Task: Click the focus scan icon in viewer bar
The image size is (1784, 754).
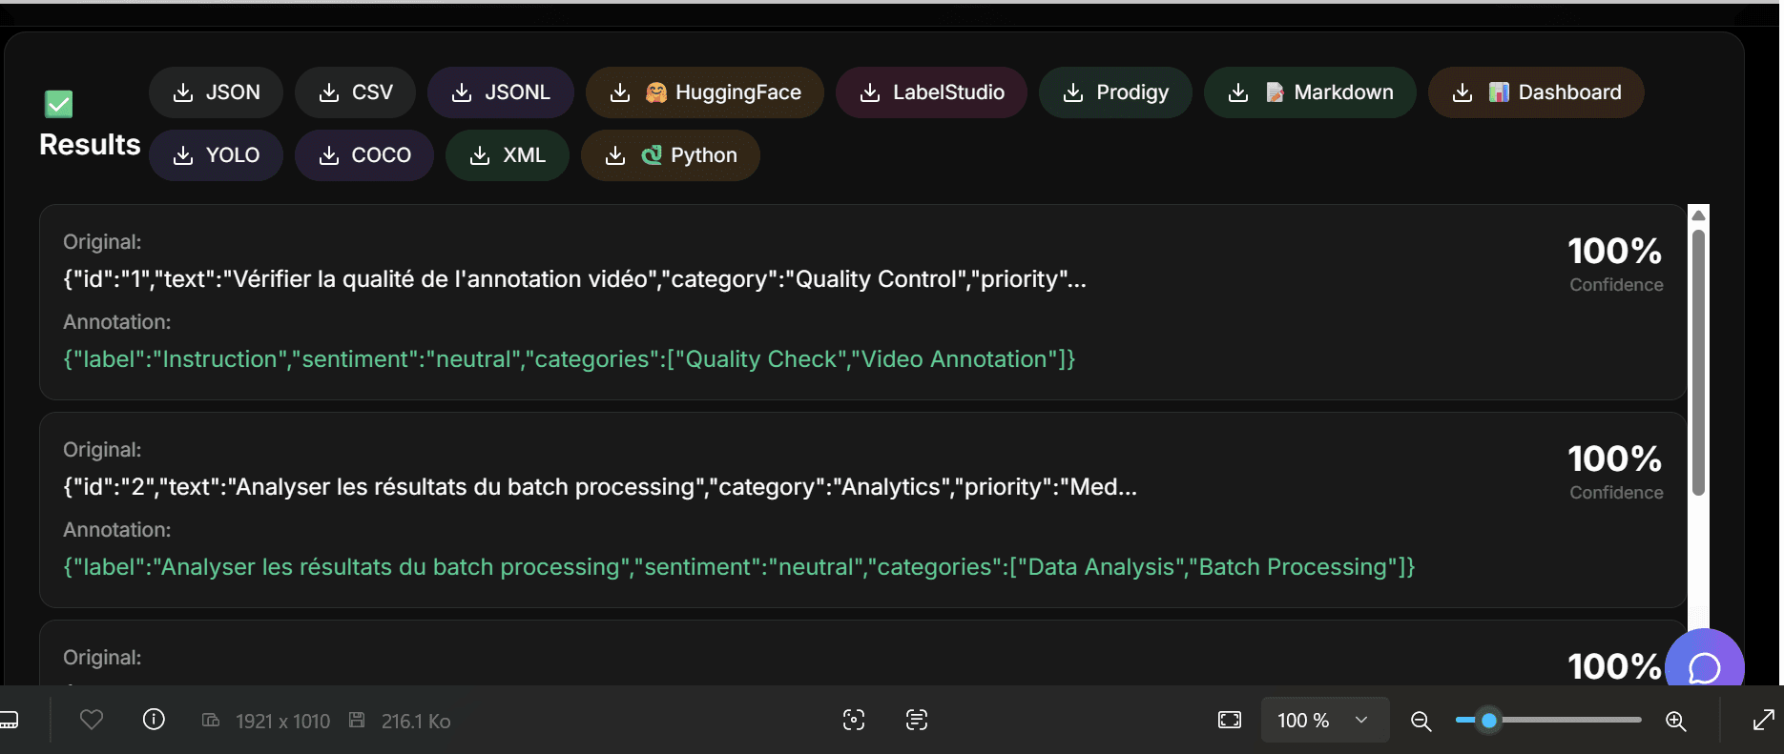Action: click(854, 720)
